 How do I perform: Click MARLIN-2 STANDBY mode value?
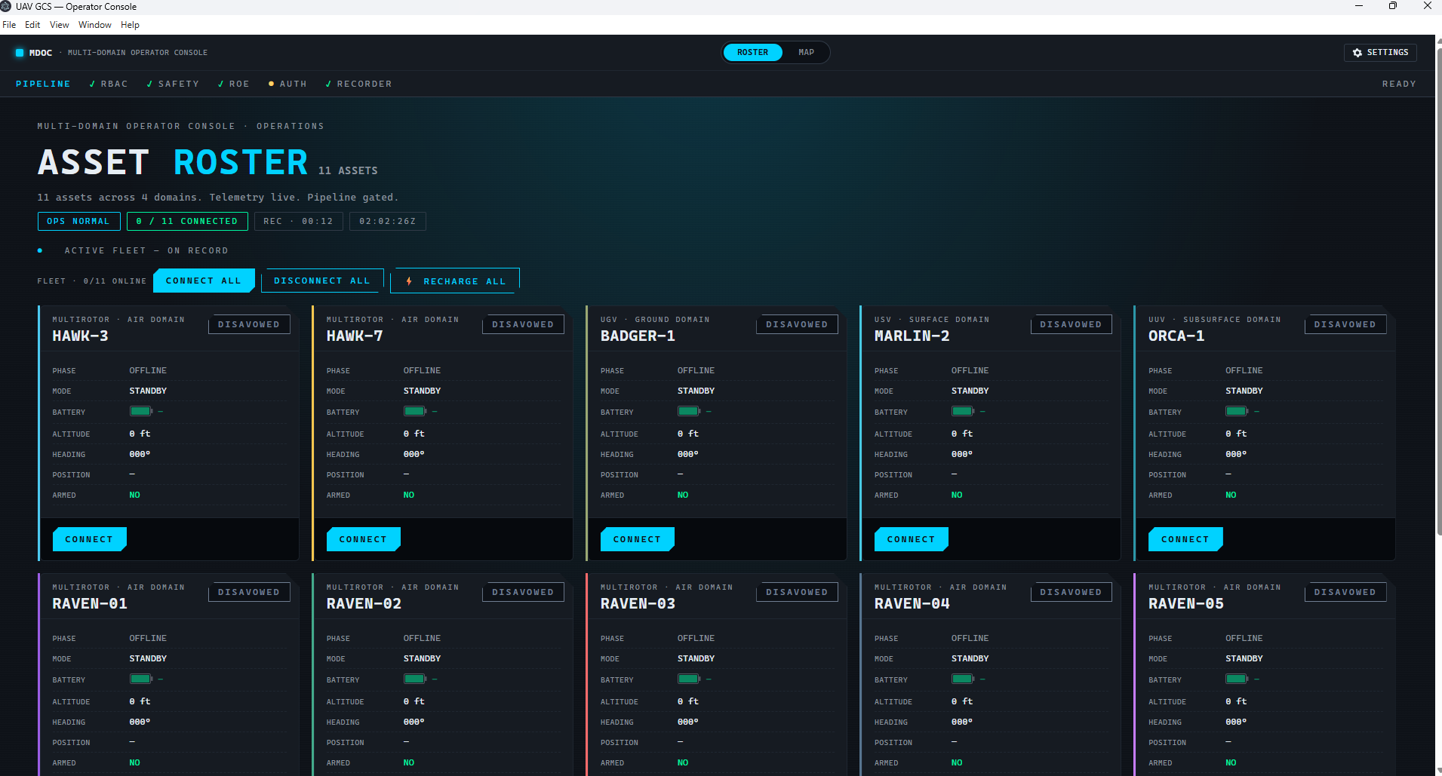pyautogui.click(x=970, y=391)
